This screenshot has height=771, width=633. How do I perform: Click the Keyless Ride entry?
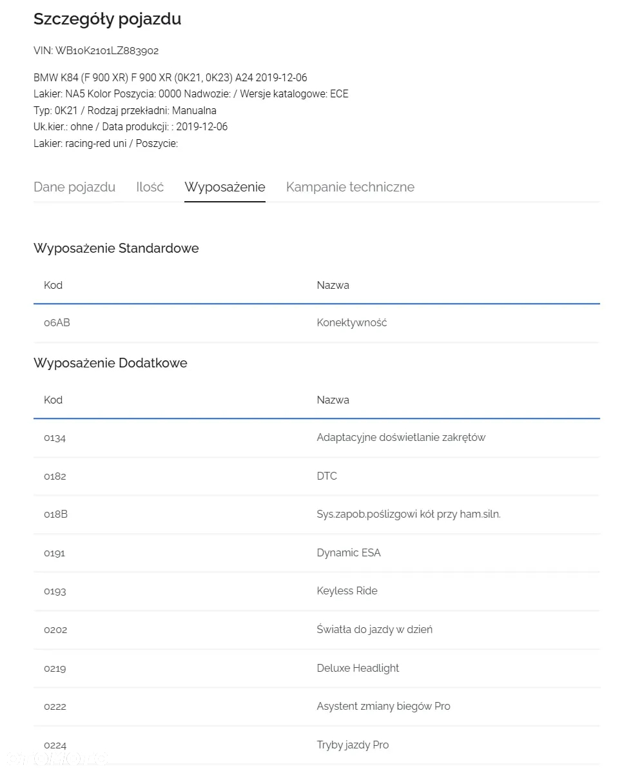(x=347, y=591)
